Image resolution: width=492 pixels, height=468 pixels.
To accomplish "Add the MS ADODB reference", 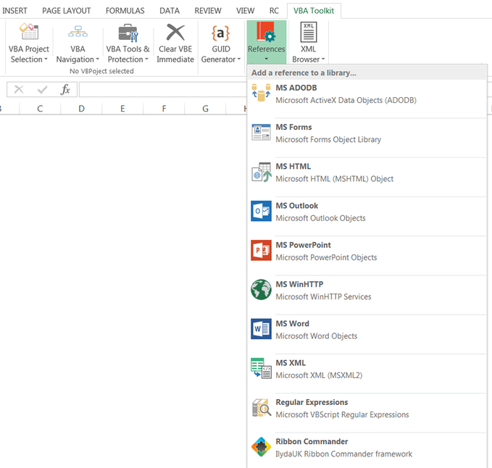I will click(x=367, y=99).
